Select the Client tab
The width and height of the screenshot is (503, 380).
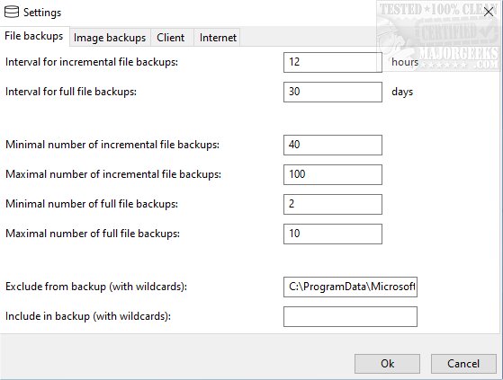click(171, 38)
